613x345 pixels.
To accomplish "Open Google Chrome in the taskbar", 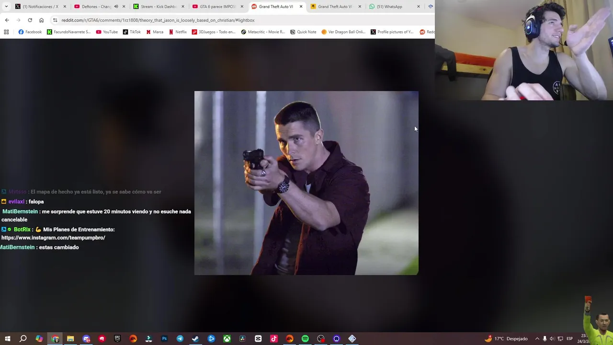I will 55,339.
